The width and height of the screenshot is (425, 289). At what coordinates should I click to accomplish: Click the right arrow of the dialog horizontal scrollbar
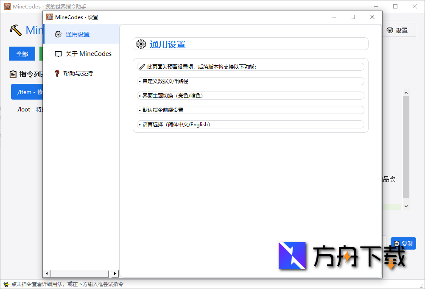coord(115,274)
